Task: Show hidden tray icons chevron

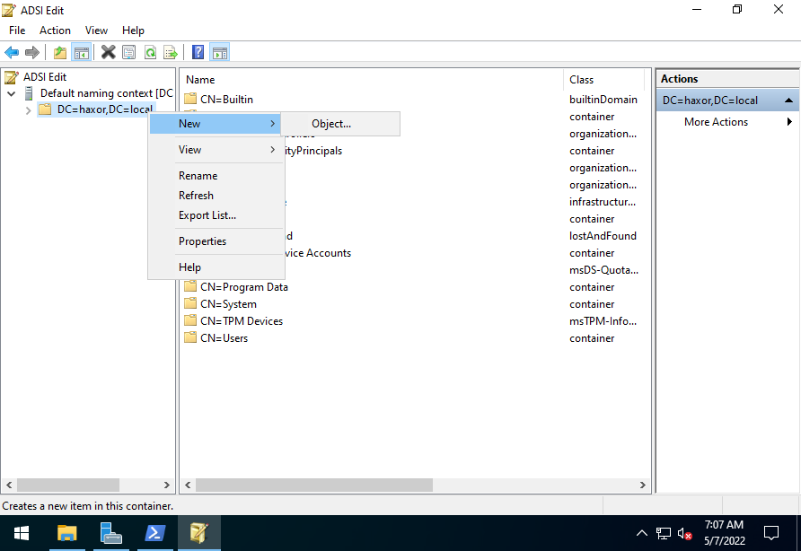Action: [x=642, y=534]
